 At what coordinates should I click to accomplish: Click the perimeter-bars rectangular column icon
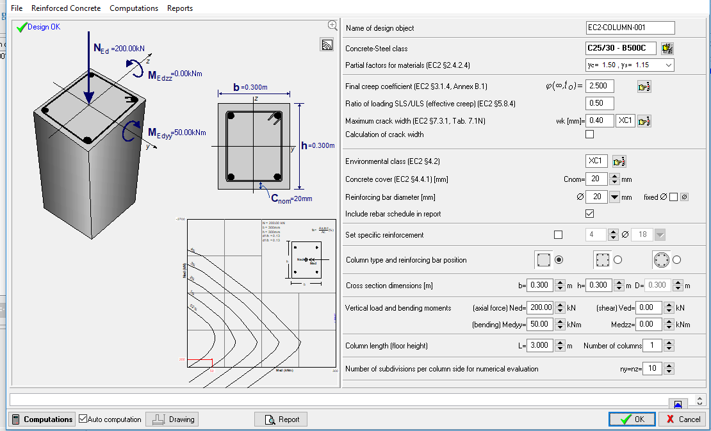click(602, 259)
